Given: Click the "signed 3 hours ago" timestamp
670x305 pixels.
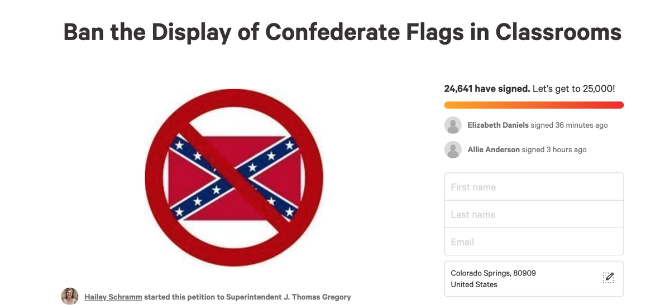Looking at the screenshot, I should (554, 149).
